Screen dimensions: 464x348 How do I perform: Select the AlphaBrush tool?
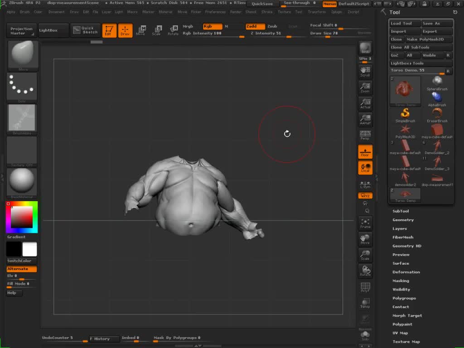(437, 99)
